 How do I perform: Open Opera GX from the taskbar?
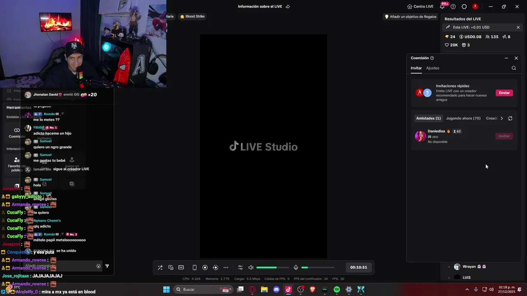pos(252,289)
